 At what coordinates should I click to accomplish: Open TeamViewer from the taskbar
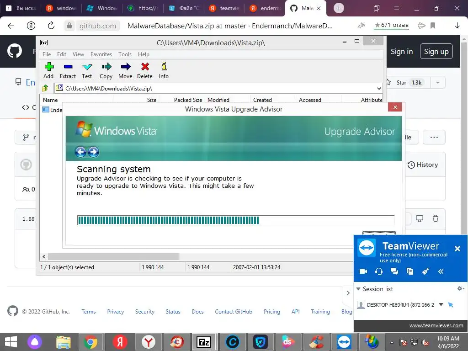[344, 342]
